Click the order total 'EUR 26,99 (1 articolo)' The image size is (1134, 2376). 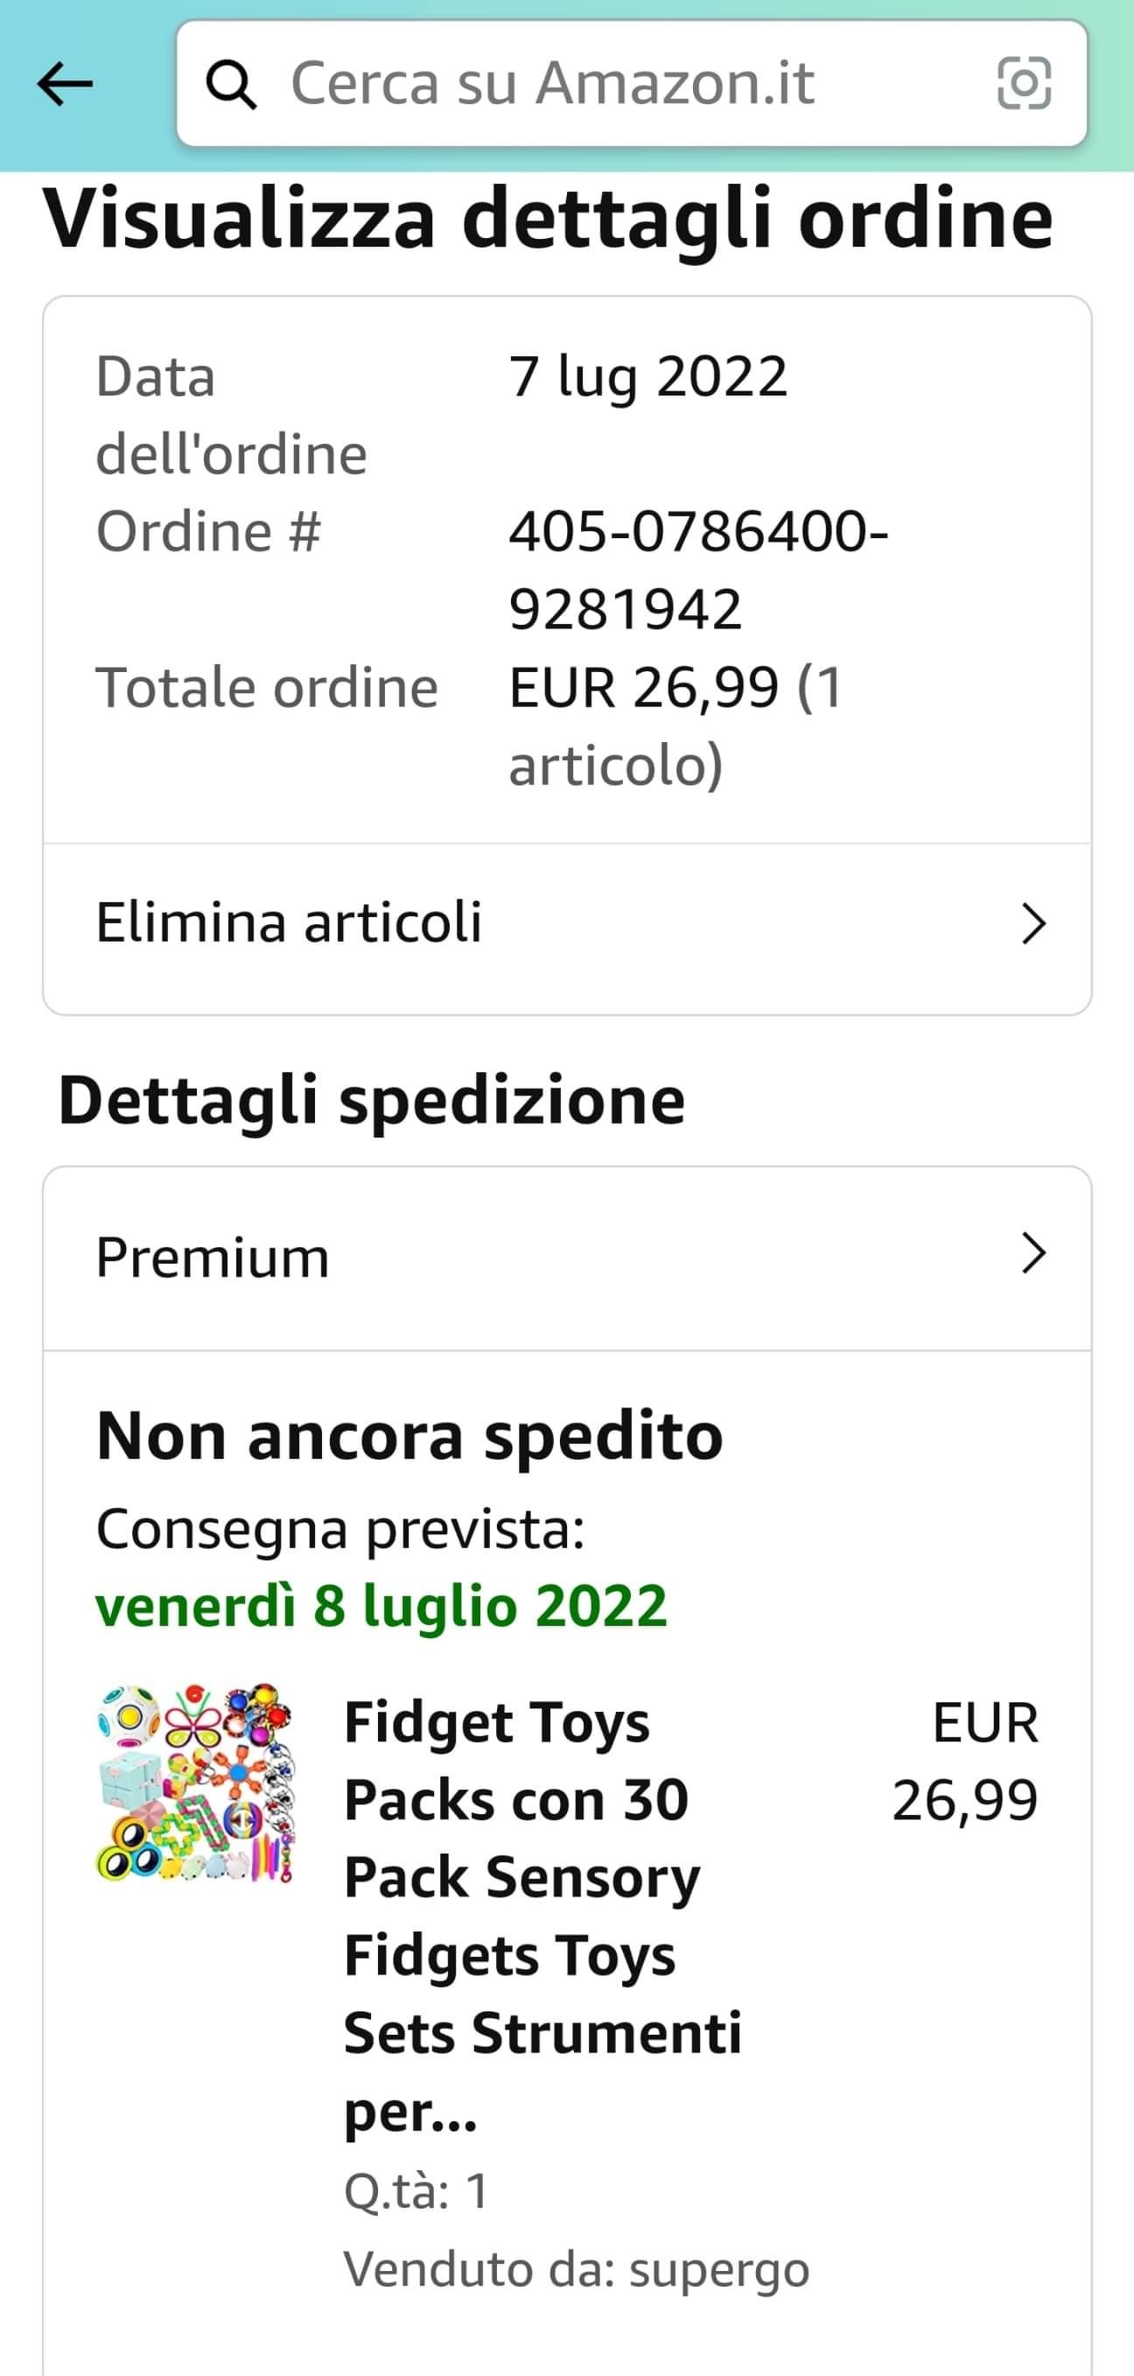(675, 725)
